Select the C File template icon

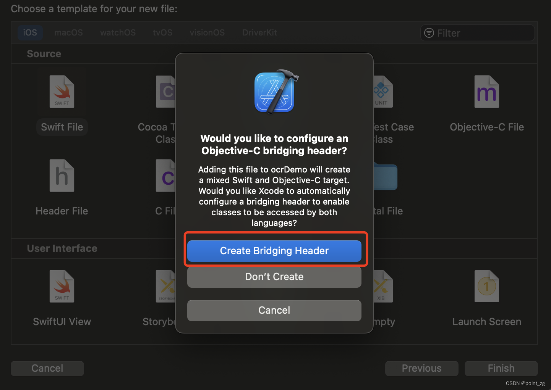coord(165,176)
